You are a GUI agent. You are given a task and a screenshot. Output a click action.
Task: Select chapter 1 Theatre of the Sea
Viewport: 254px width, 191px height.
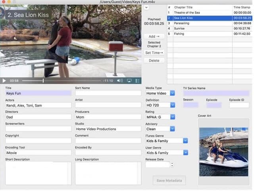point(210,13)
